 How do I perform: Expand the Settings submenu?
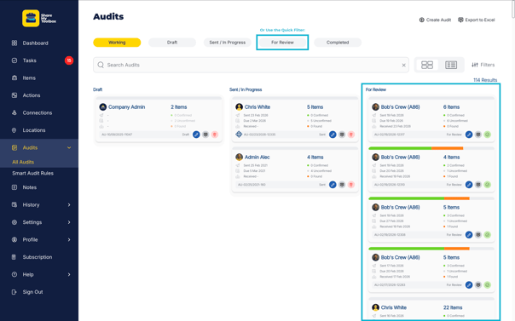coord(69,222)
